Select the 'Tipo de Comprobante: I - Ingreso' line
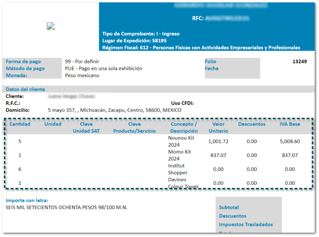Viewport: 319px width, 237px height. click(x=141, y=34)
